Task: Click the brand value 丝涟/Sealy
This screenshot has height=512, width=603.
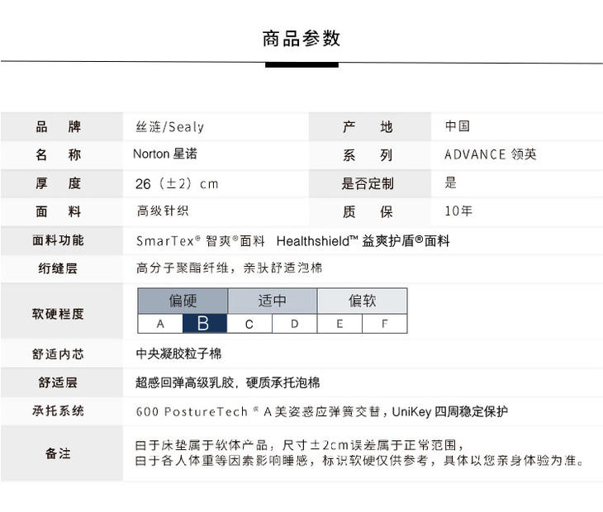Action: (169, 127)
